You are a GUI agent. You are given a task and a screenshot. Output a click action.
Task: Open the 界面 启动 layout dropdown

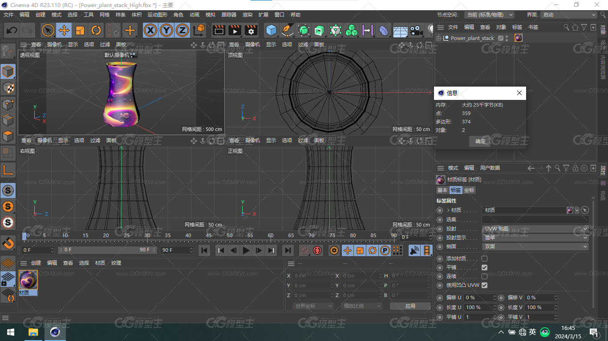click(568, 15)
